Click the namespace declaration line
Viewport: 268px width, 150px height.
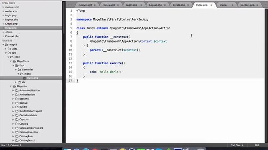[112, 20]
